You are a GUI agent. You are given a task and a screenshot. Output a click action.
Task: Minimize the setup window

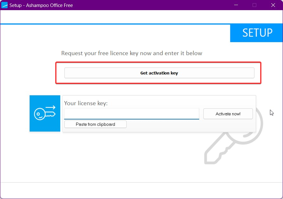coord(236,5)
